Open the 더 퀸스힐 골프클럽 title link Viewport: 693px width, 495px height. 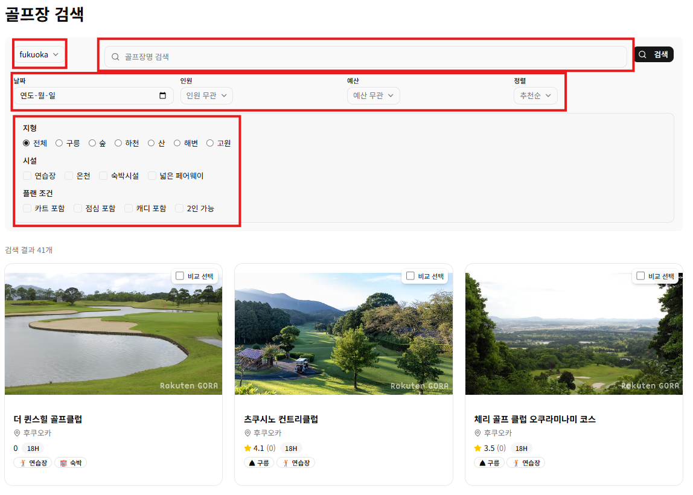(48, 419)
